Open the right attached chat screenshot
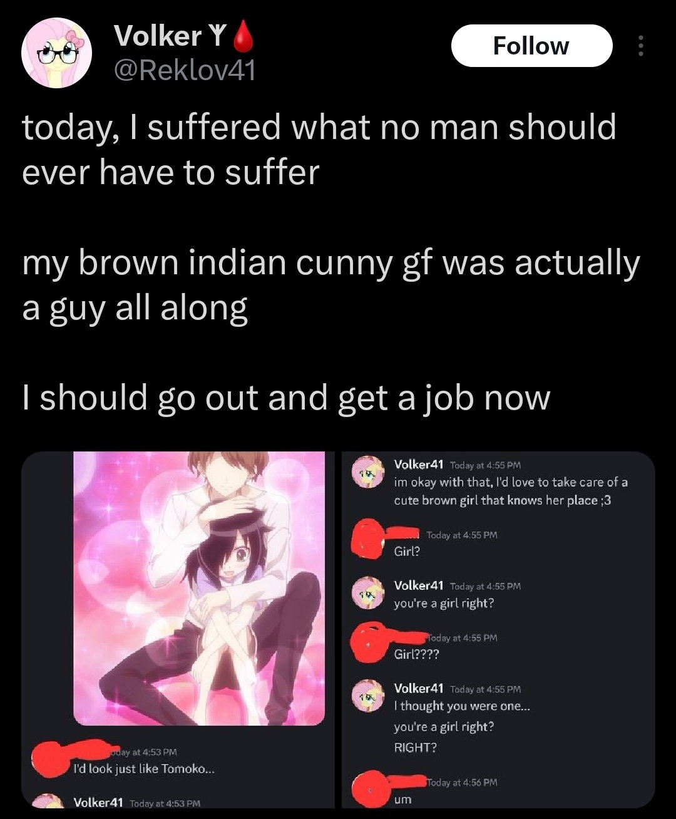The width and height of the screenshot is (676, 819). (495, 629)
